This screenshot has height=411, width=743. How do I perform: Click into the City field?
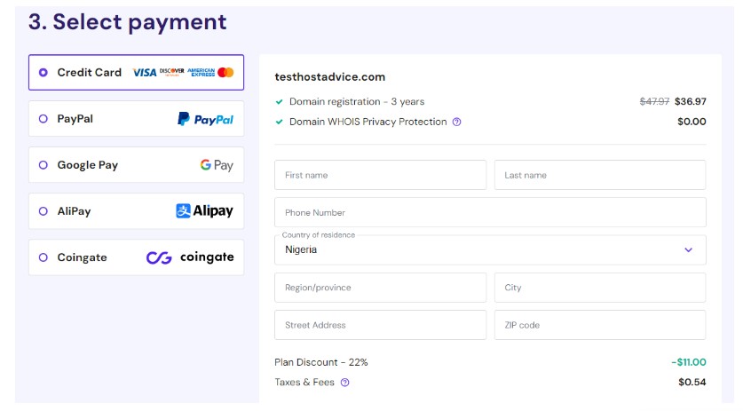pos(600,288)
